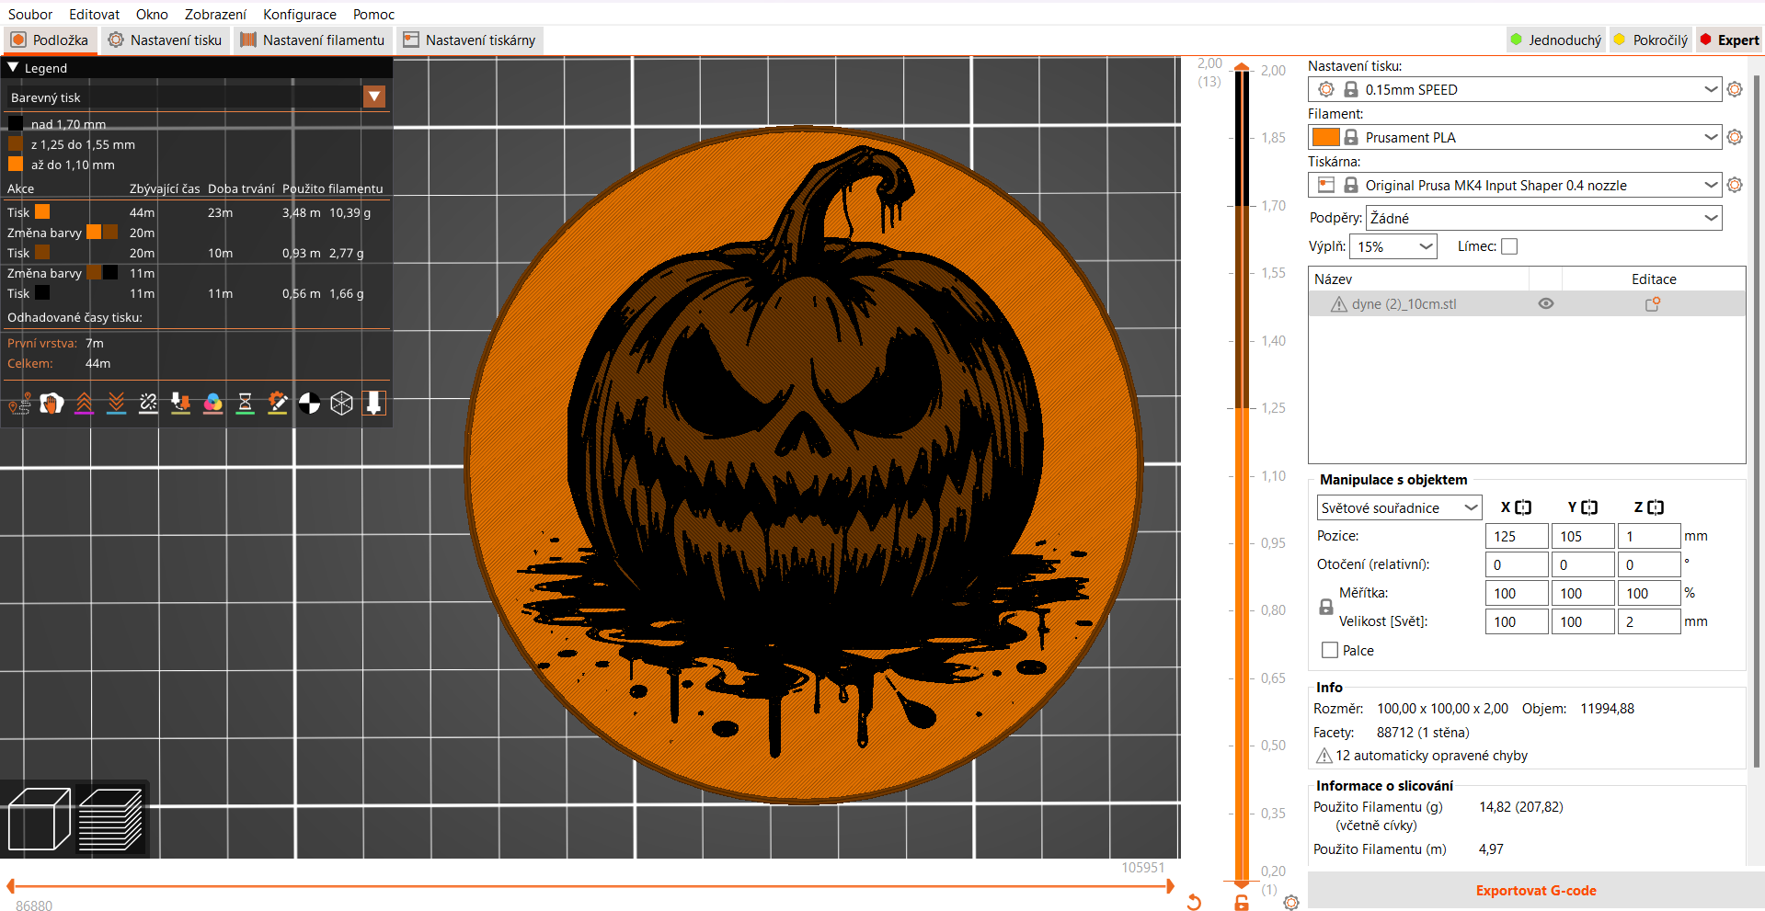The image size is (1765, 911).
Task: Toggle print pauses hourglass icon
Action: click(x=245, y=404)
